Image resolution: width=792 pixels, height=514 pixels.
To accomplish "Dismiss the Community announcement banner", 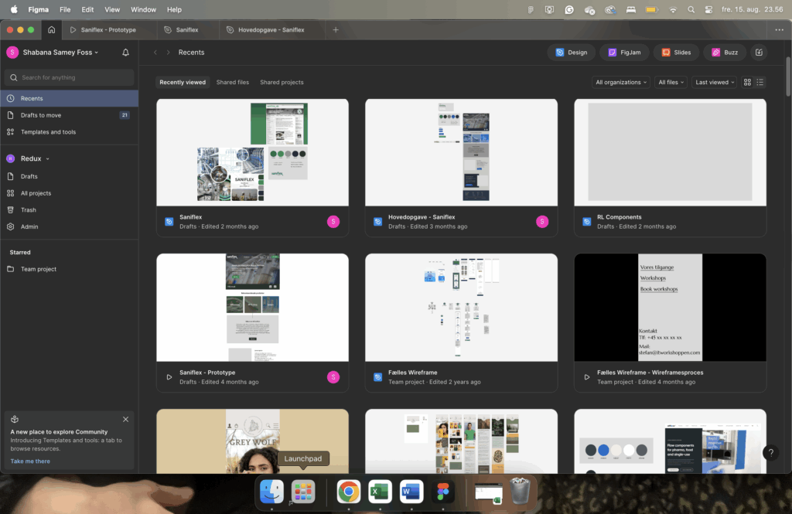I will 125,420.
